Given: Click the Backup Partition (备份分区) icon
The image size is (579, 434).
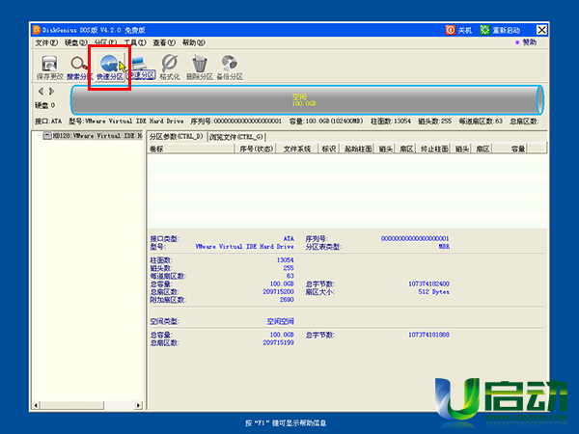Looking at the screenshot, I should [230, 68].
